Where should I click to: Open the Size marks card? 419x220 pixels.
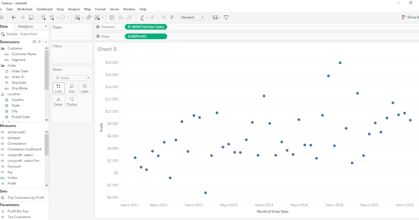72,88
